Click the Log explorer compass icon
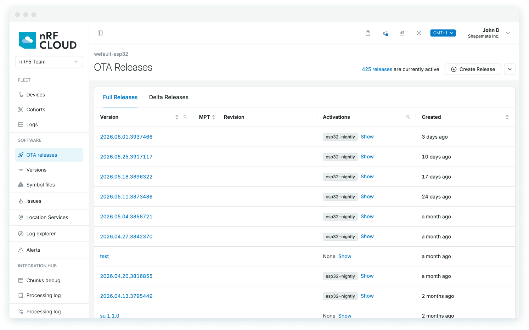529x330 pixels. (21, 234)
